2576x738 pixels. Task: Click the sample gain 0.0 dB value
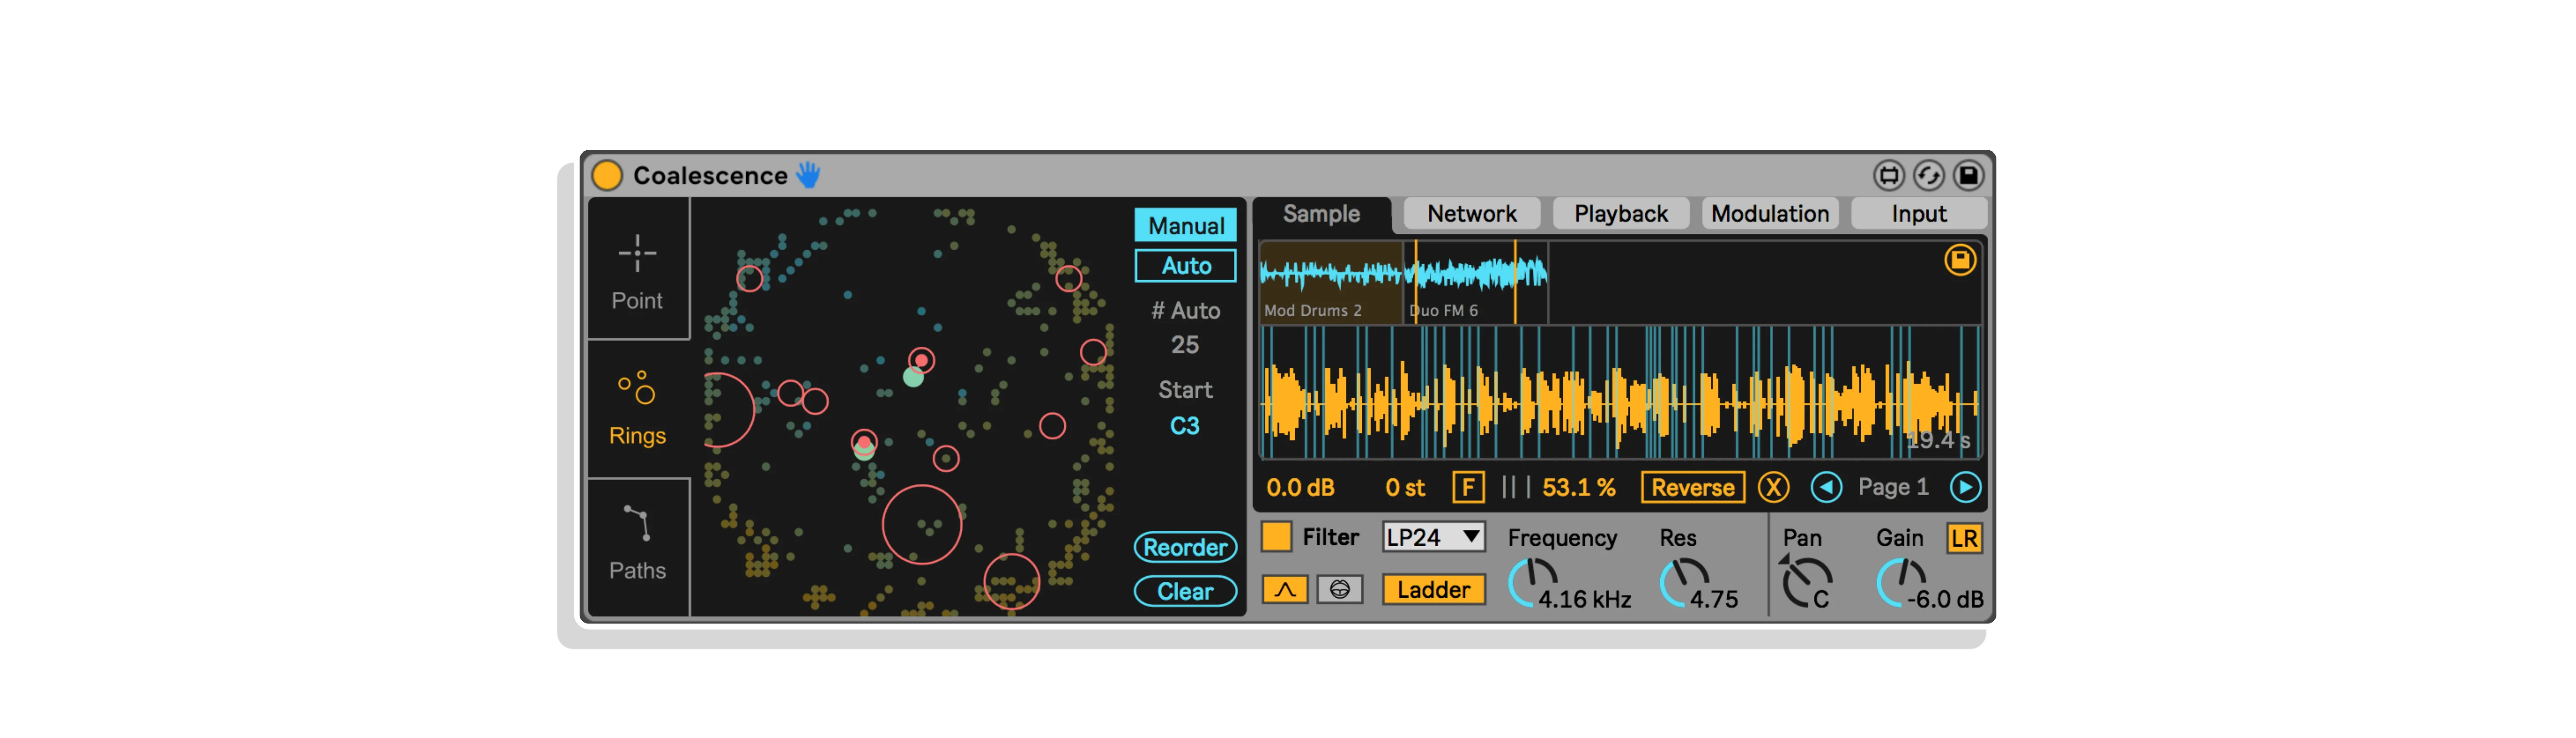1300,488
